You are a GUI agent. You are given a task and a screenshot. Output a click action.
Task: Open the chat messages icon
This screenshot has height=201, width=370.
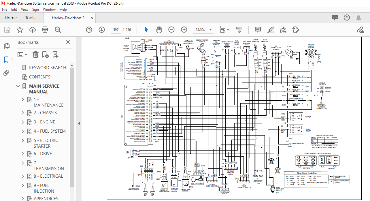click(x=335, y=18)
